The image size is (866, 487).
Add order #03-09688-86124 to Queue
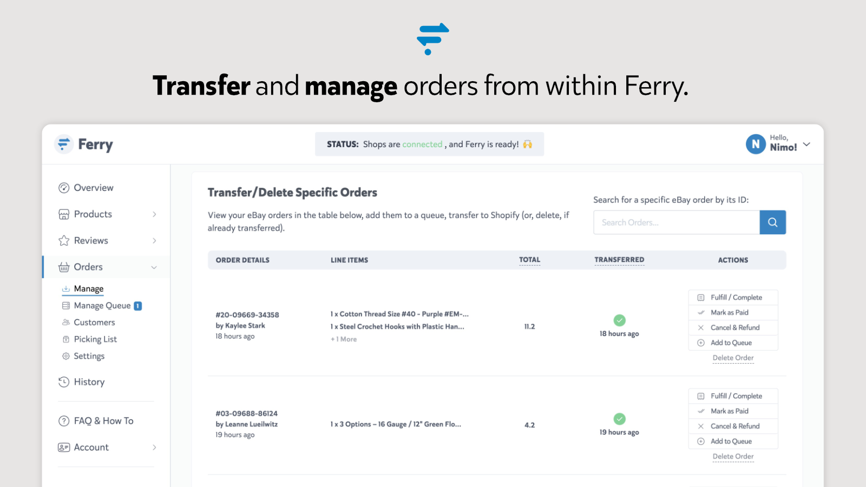pyautogui.click(x=733, y=441)
